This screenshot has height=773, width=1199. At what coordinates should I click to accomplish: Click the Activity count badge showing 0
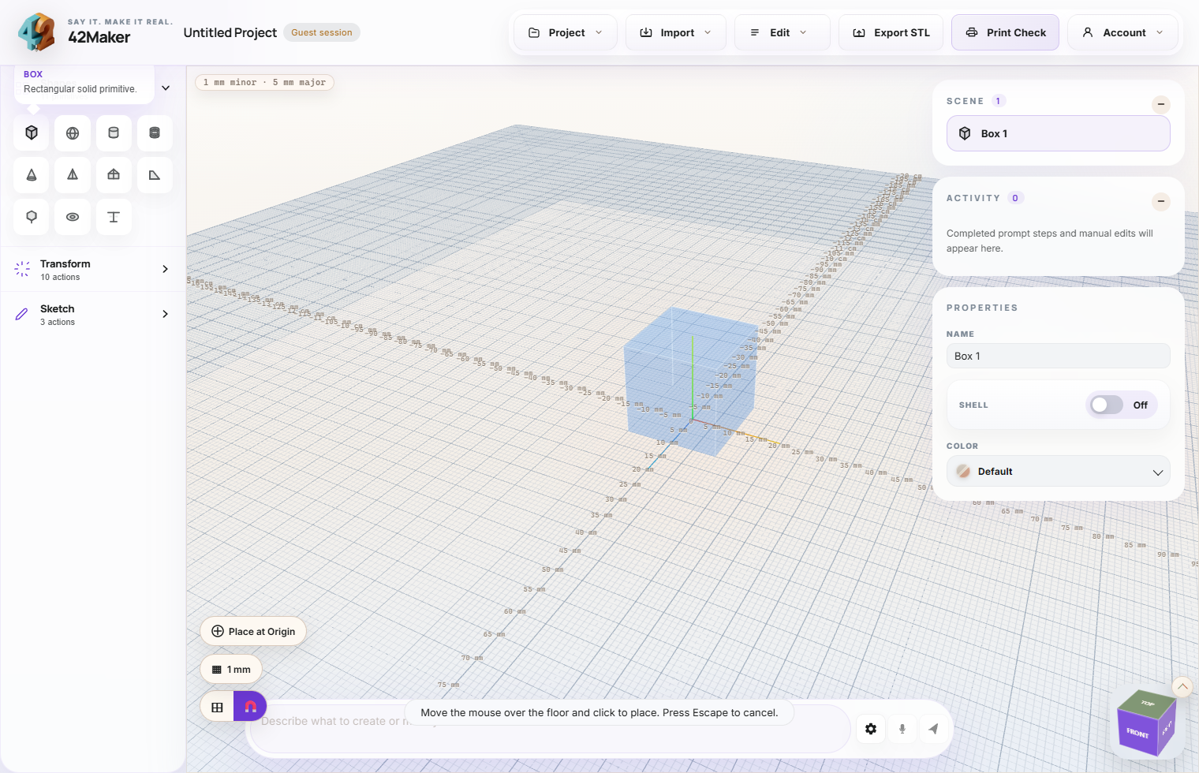click(x=1015, y=198)
